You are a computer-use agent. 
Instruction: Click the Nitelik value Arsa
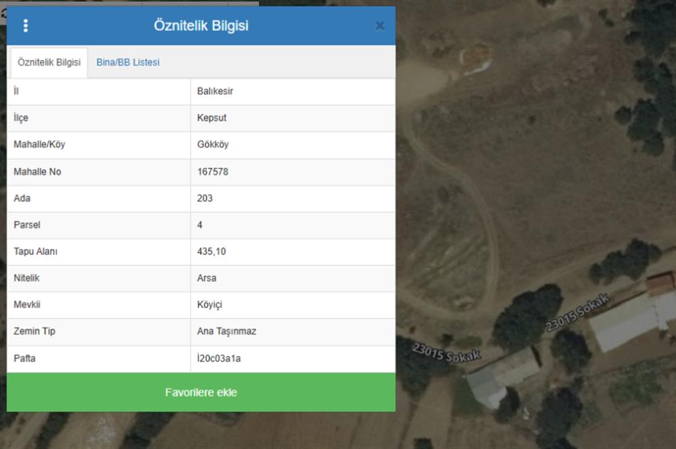point(207,278)
